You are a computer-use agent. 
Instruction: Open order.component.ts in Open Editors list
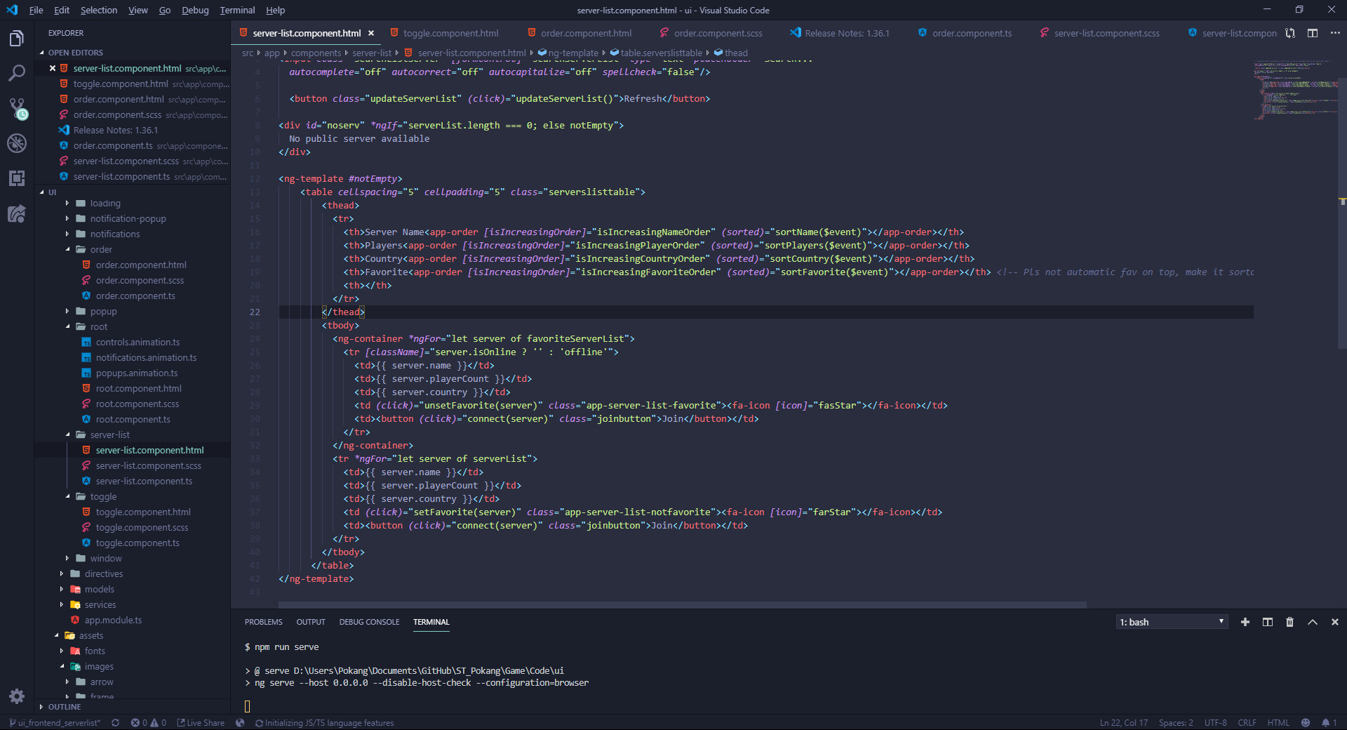[x=113, y=146]
